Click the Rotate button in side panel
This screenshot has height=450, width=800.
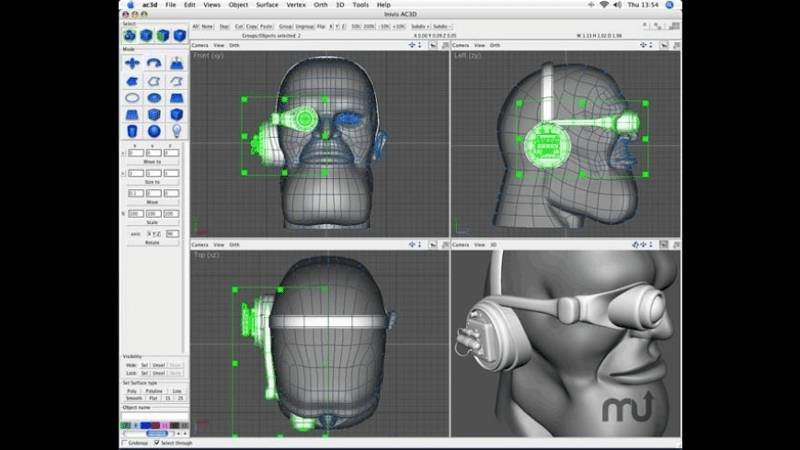click(153, 242)
